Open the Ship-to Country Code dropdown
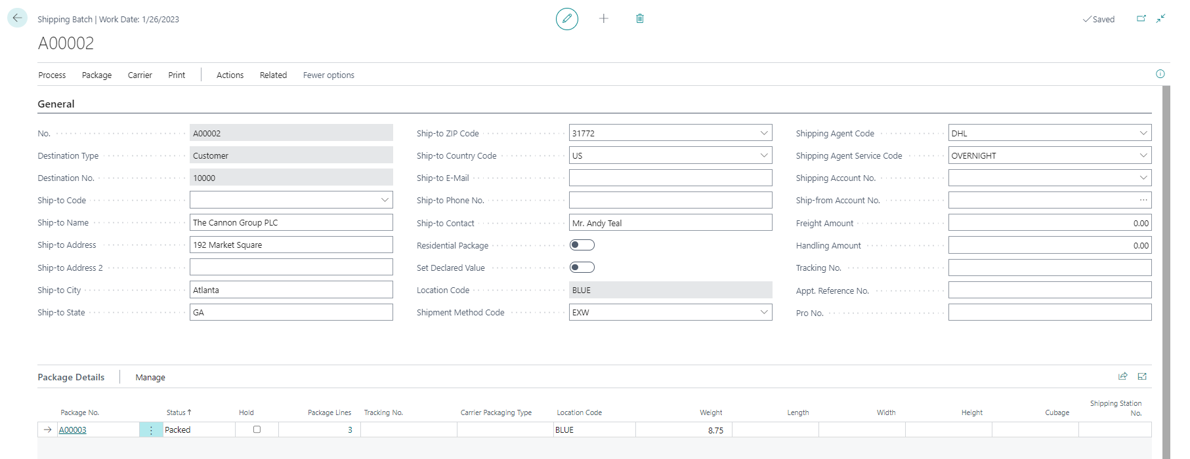This screenshot has width=1190, height=459. click(763, 155)
